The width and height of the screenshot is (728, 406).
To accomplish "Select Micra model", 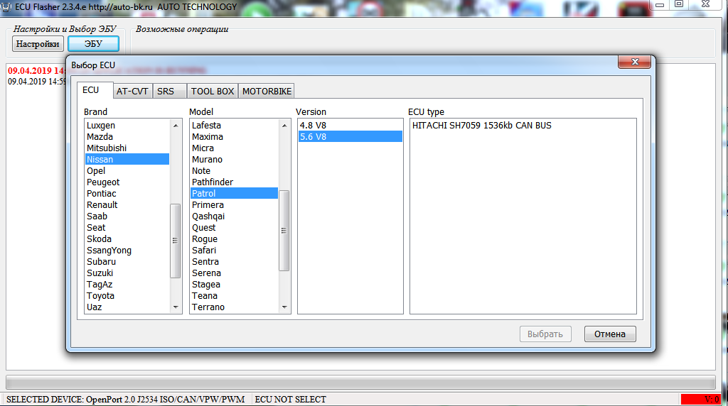I will [x=234, y=148].
